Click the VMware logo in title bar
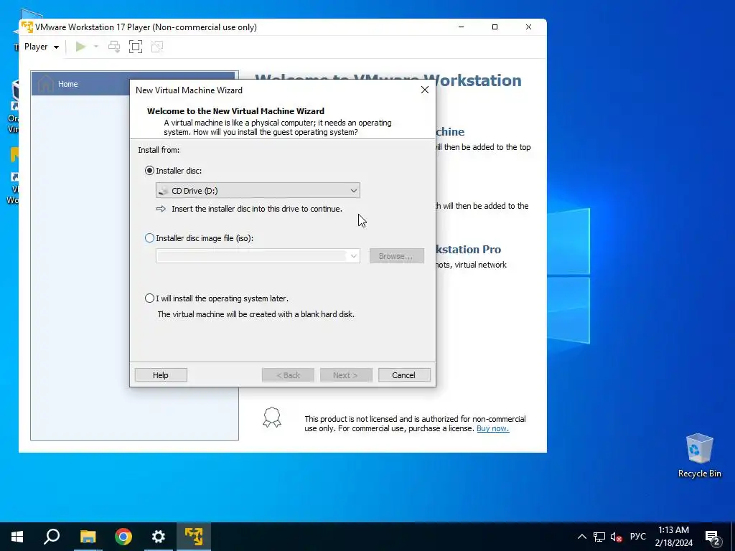735x551 pixels. point(27,27)
